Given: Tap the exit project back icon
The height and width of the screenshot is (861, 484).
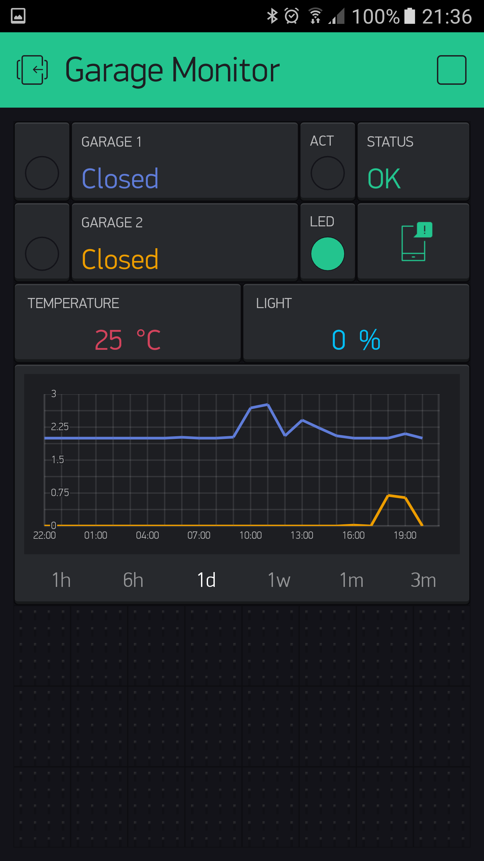Looking at the screenshot, I should [32, 70].
